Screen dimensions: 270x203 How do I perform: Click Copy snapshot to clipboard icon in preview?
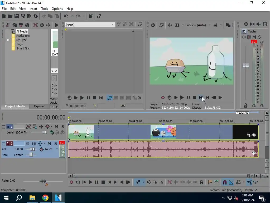pyautogui.click(x=228, y=25)
